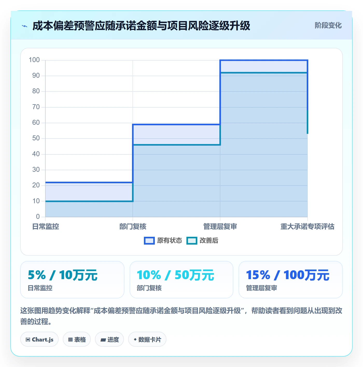The image size is (363, 367).
Task: Click the grid icon in the 表格 chip
Action: (x=70, y=340)
